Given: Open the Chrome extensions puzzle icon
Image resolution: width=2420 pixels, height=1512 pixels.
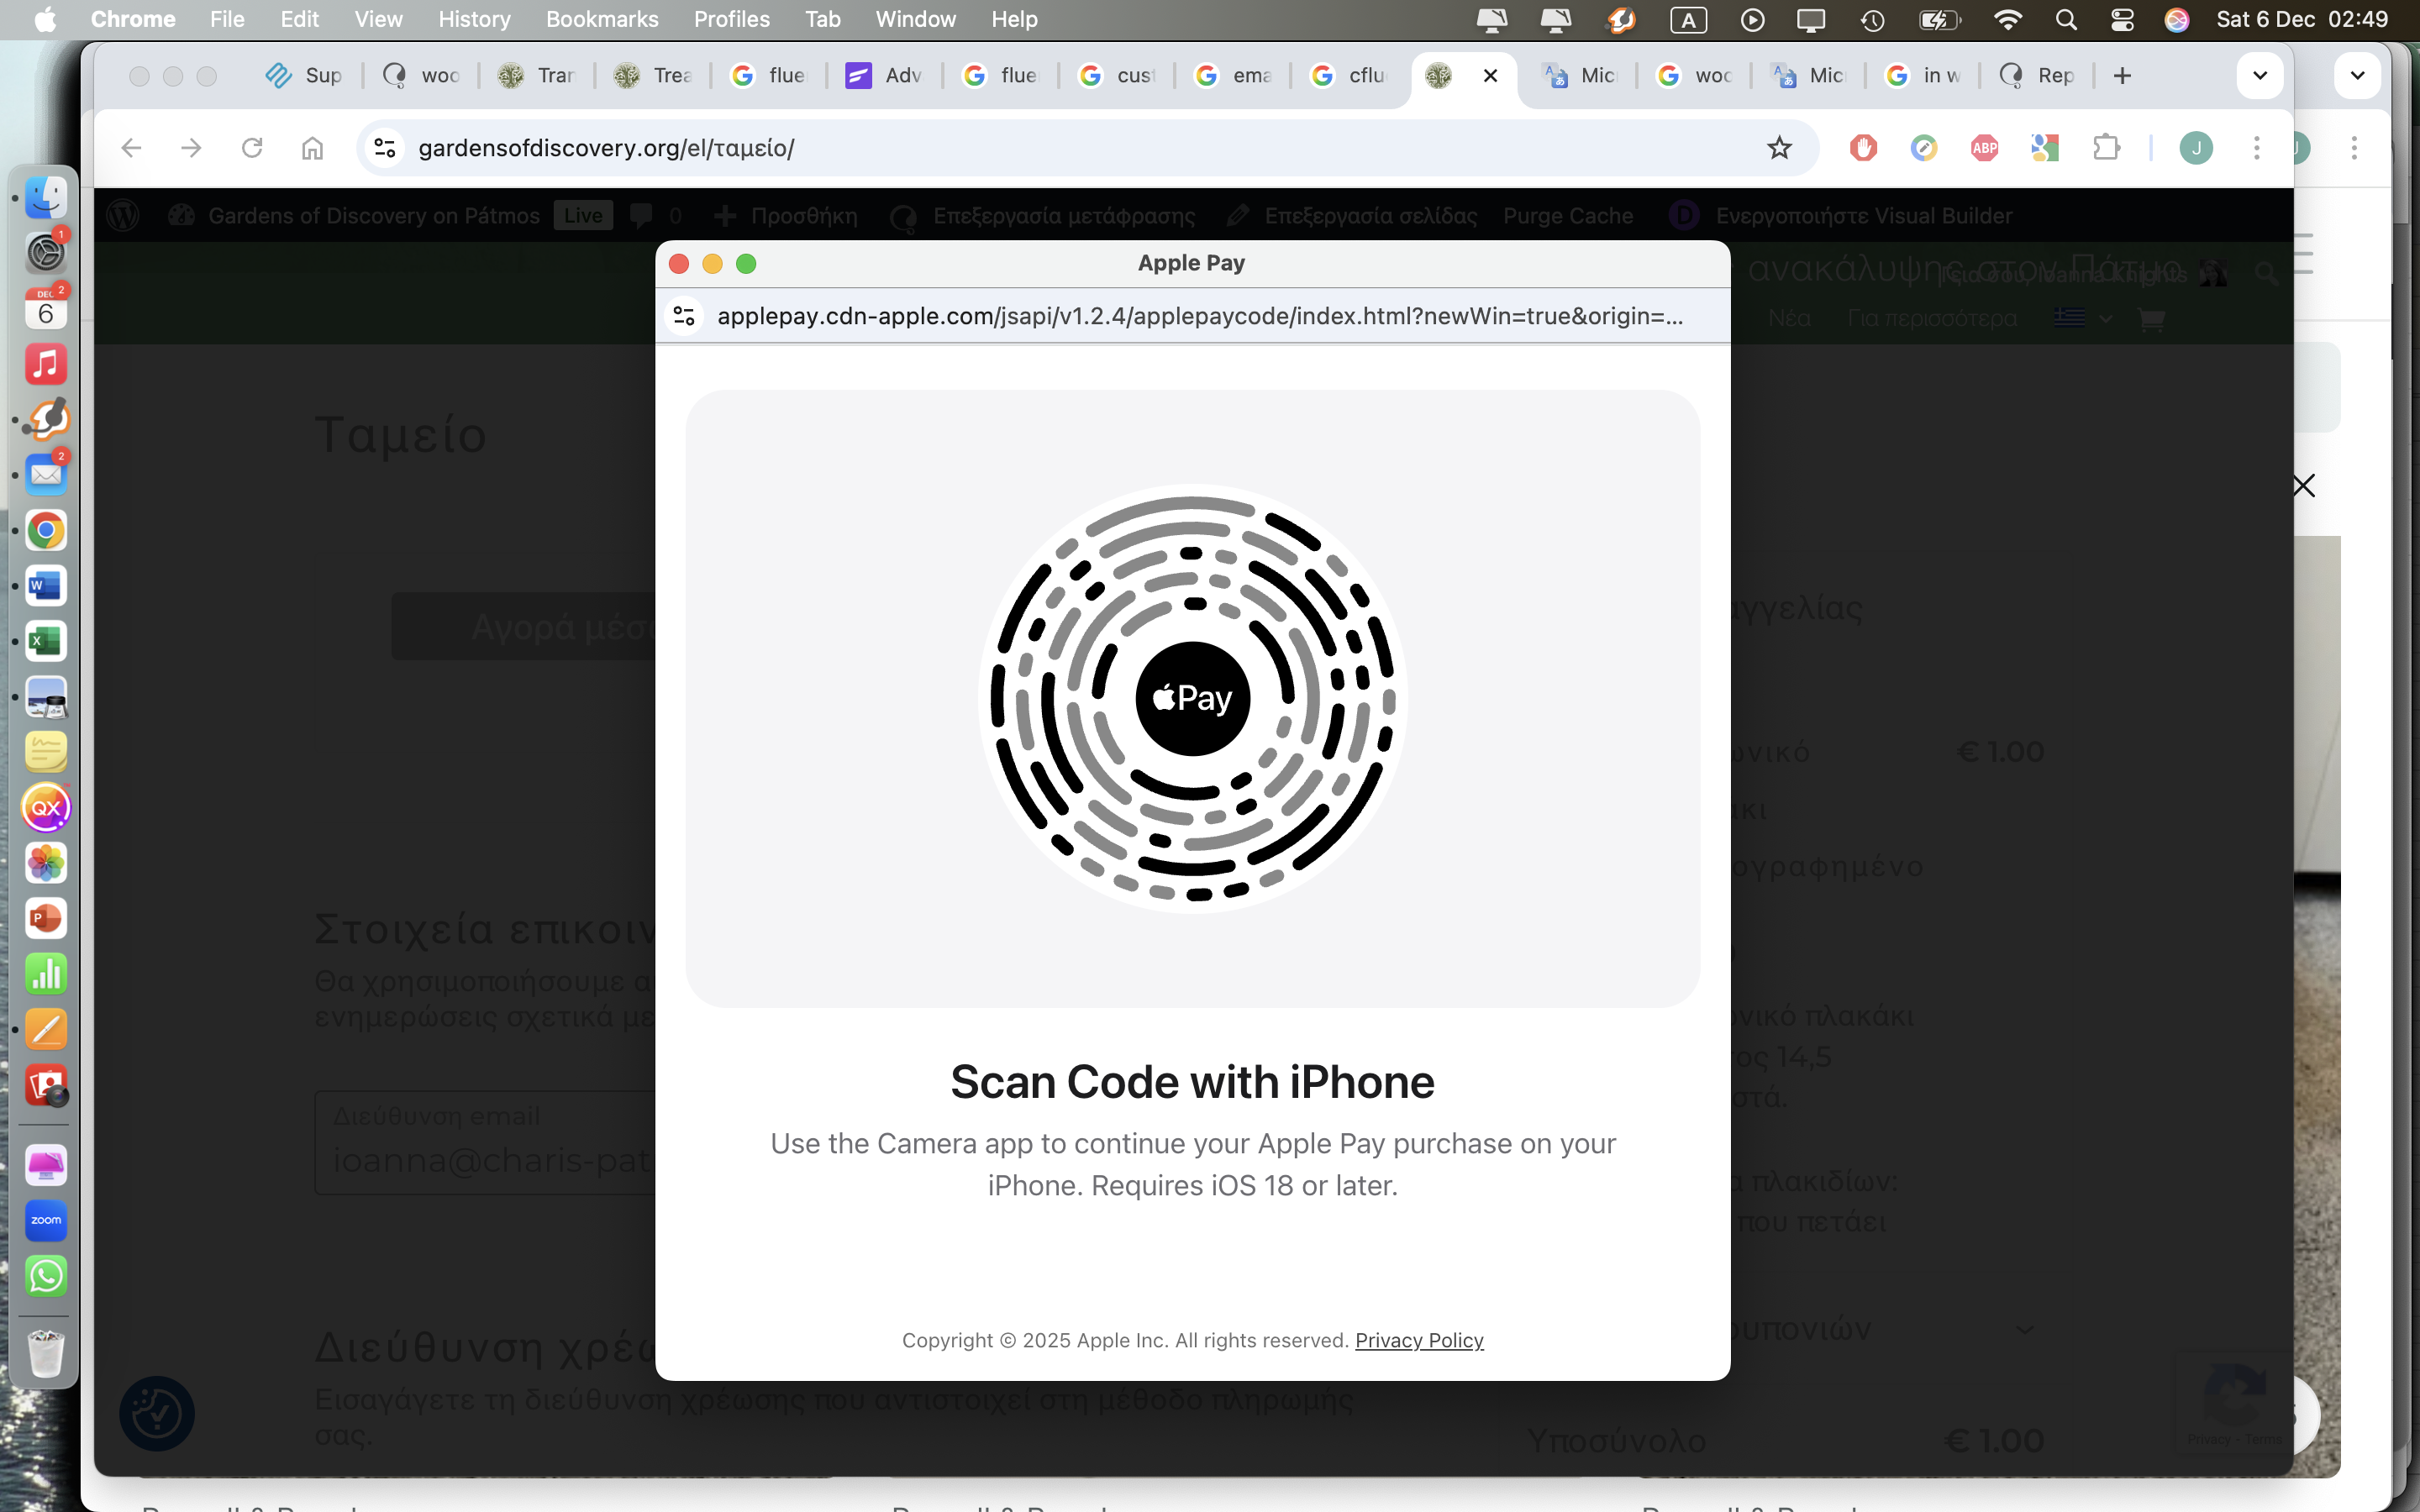Looking at the screenshot, I should pyautogui.click(x=2106, y=148).
